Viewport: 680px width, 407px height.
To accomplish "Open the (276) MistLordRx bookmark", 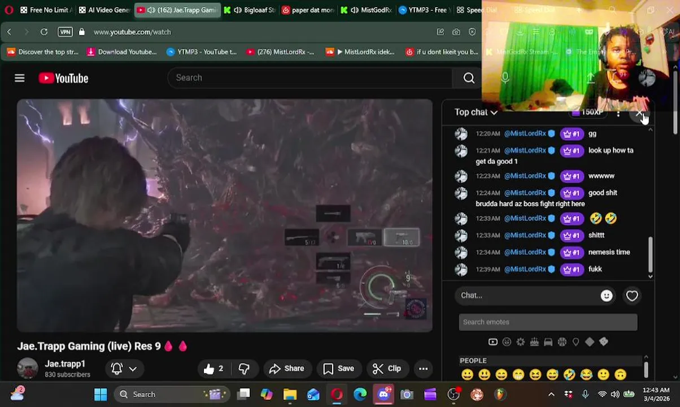I will (x=280, y=52).
